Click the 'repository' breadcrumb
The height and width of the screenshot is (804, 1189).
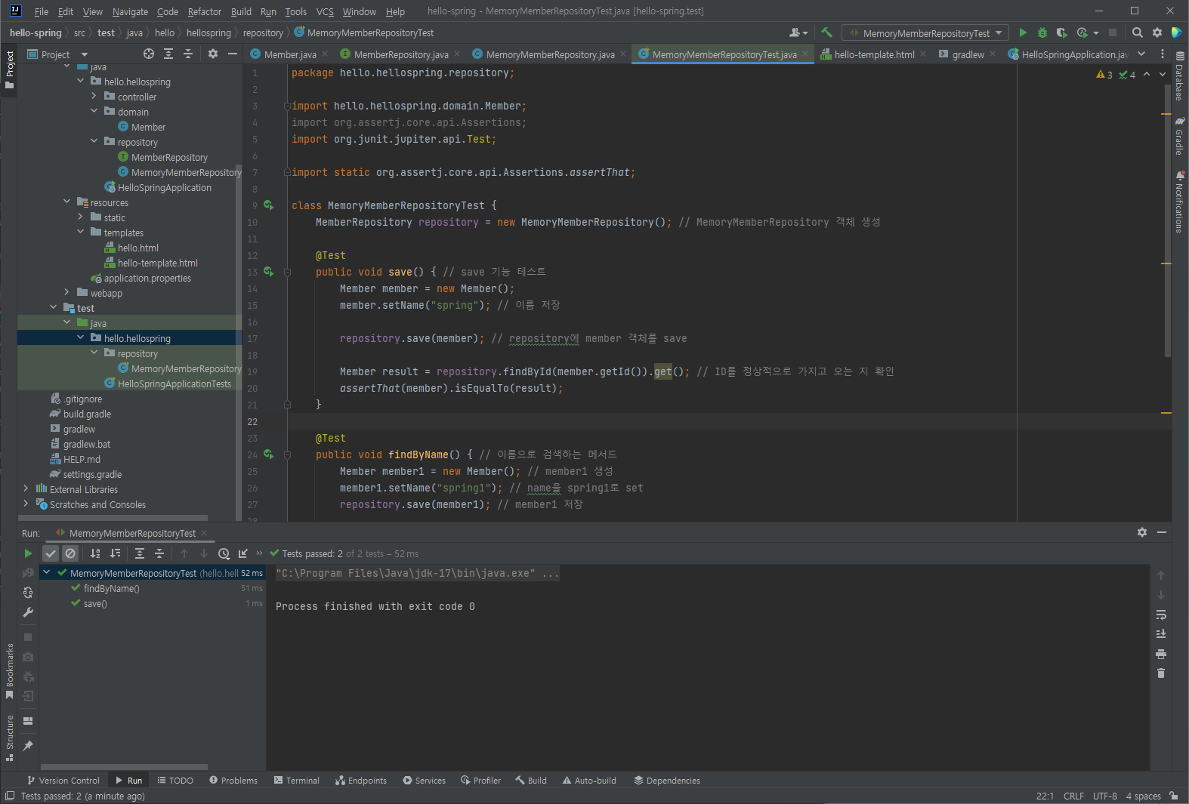click(x=263, y=33)
